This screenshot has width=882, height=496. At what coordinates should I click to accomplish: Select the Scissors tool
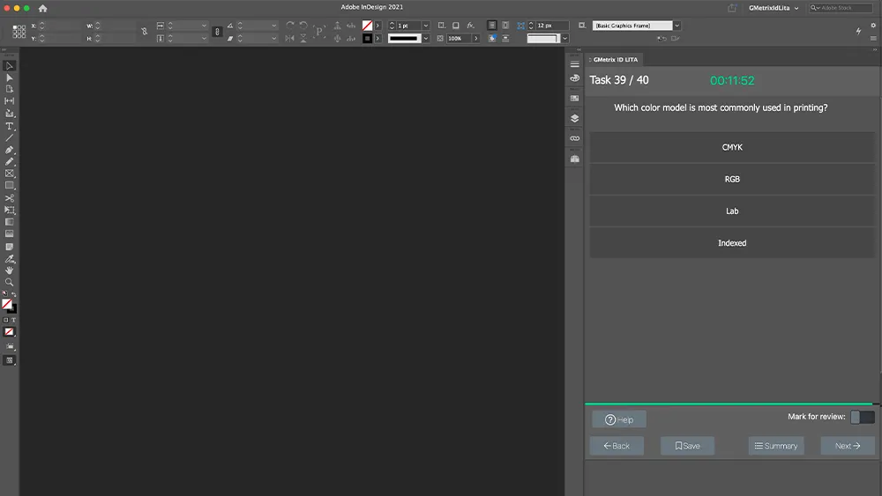(10, 198)
